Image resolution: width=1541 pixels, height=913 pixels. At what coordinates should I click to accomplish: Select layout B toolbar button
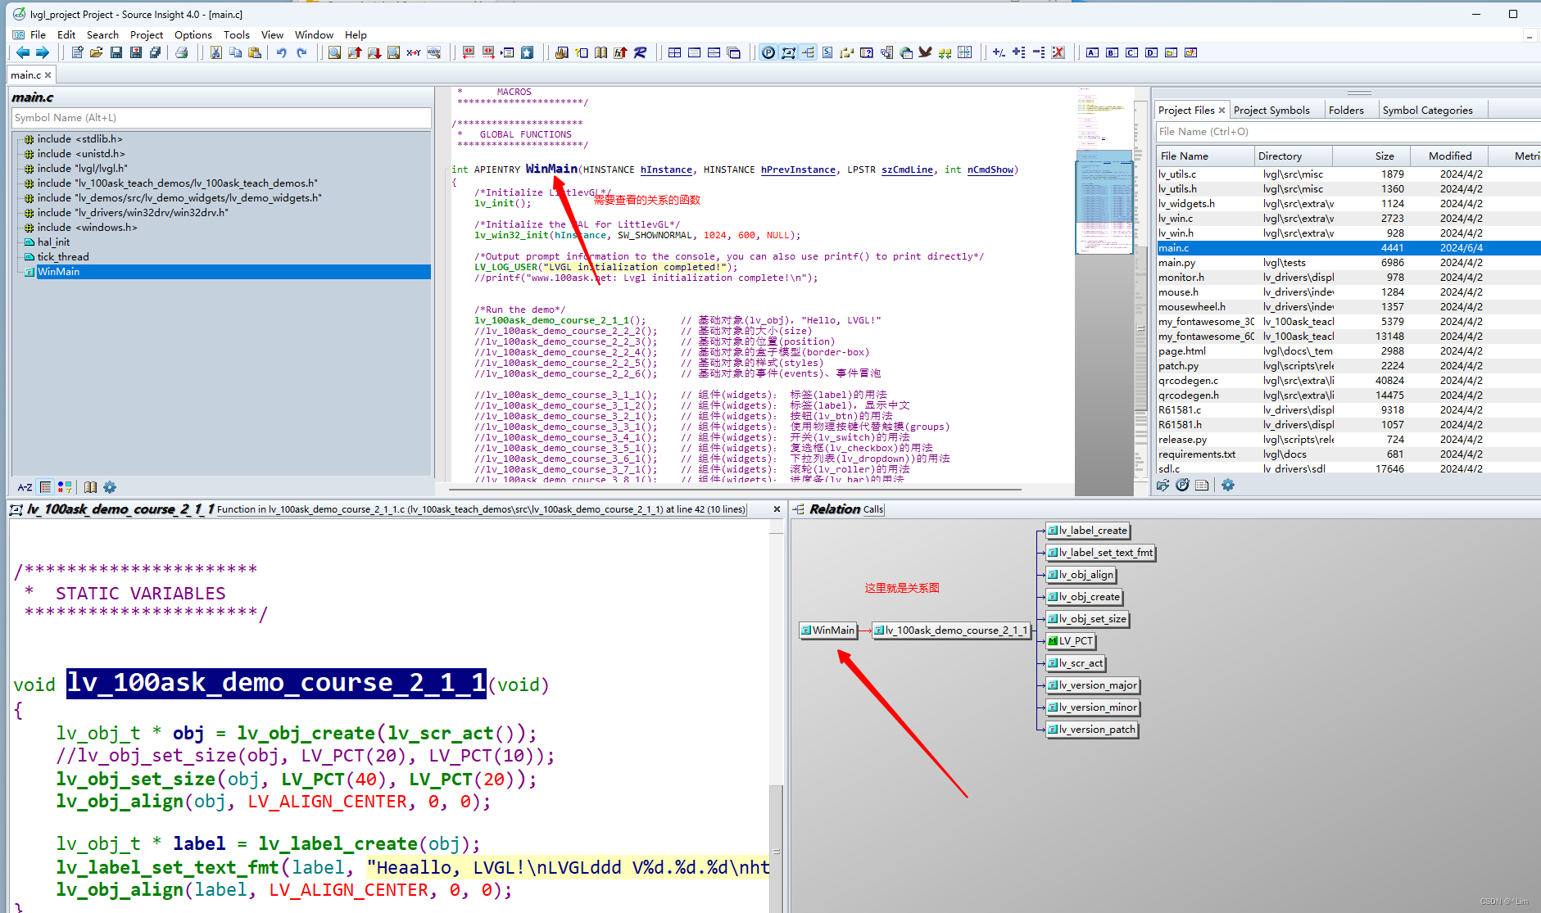[1112, 52]
